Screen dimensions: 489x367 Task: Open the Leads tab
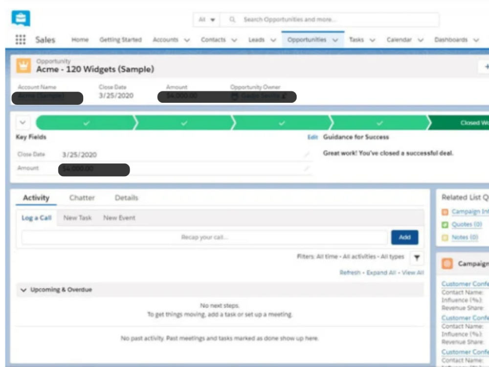pyautogui.click(x=256, y=40)
